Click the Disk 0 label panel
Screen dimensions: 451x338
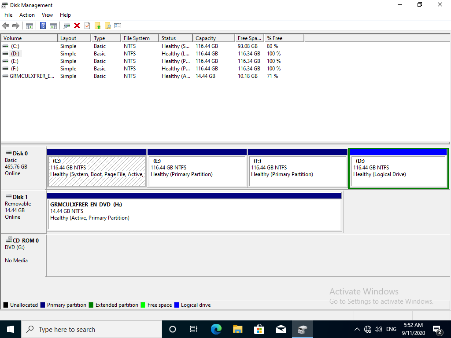tap(23, 168)
